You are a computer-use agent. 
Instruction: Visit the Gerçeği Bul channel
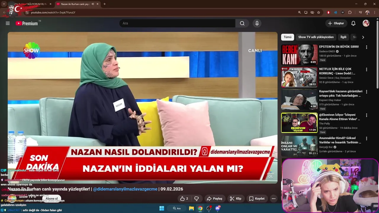[x=326, y=147]
